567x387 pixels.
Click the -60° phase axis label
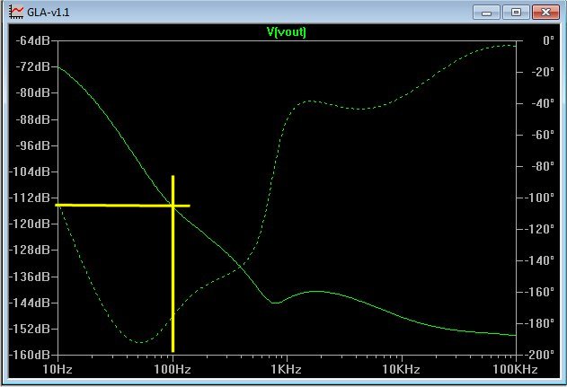click(543, 136)
